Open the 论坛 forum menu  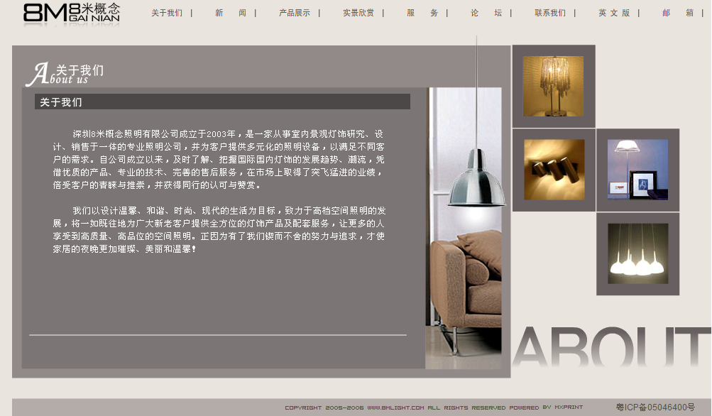click(x=485, y=12)
